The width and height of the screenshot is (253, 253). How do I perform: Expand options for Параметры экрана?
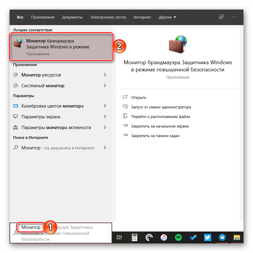click(x=105, y=116)
